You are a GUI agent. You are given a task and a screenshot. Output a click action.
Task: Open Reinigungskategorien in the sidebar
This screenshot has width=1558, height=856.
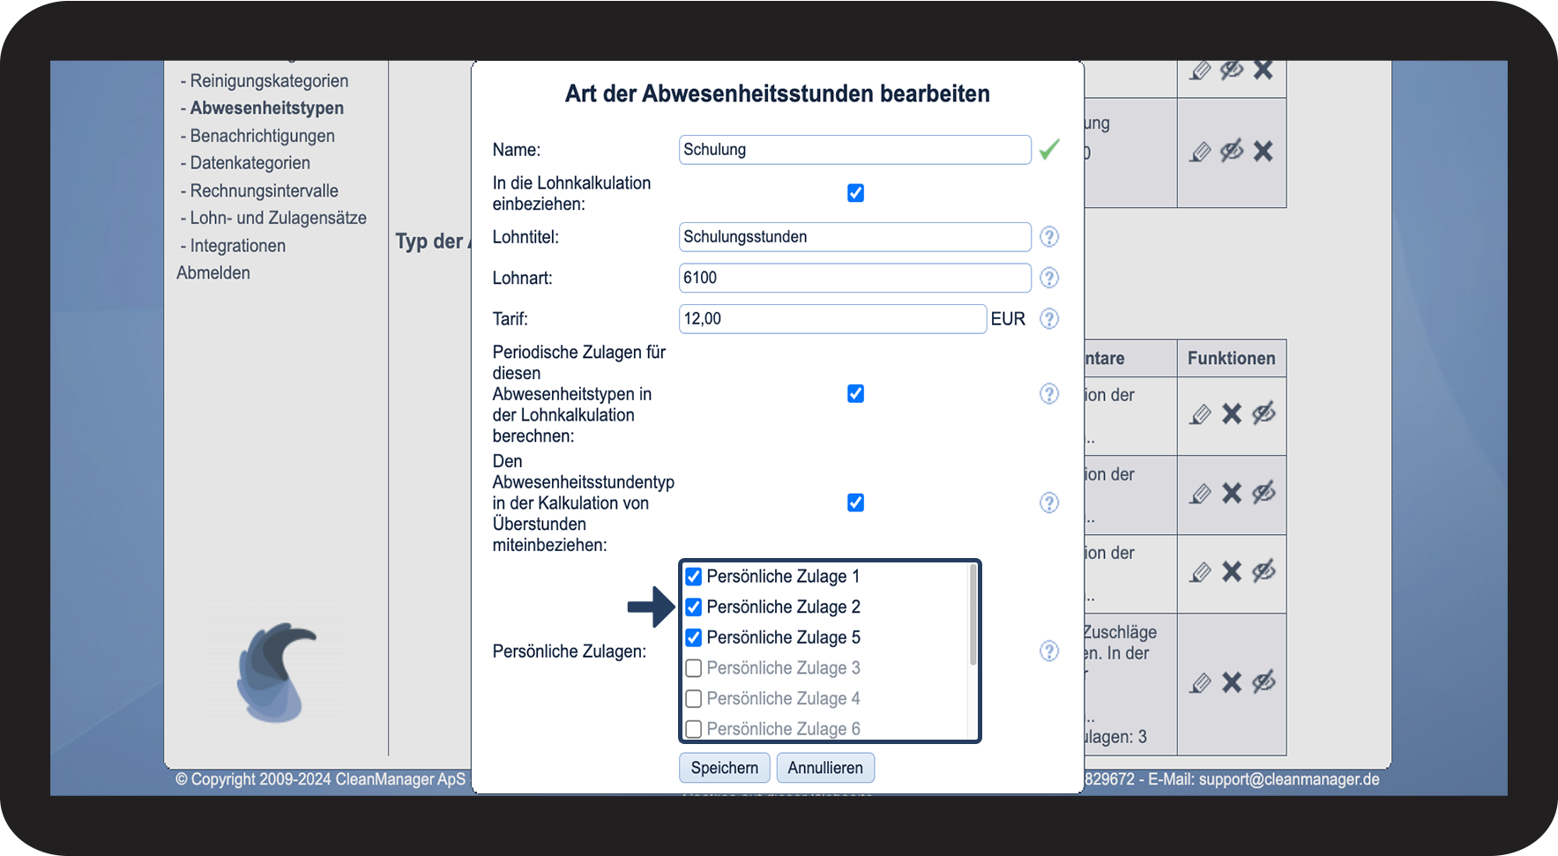(269, 81)
